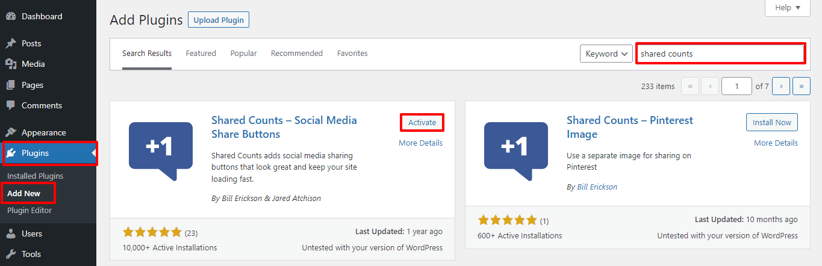822x266 pixels.
Task: Open More Details for Social Media Share Buttons
Action: click(x=420, y=143)
